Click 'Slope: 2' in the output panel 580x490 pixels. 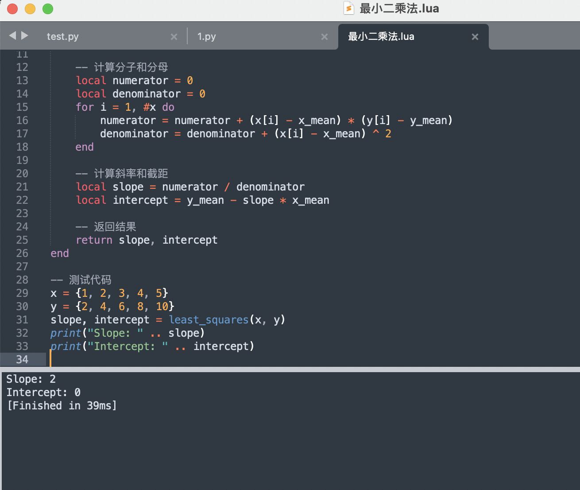pyautogui.click(x=31, y=379)
